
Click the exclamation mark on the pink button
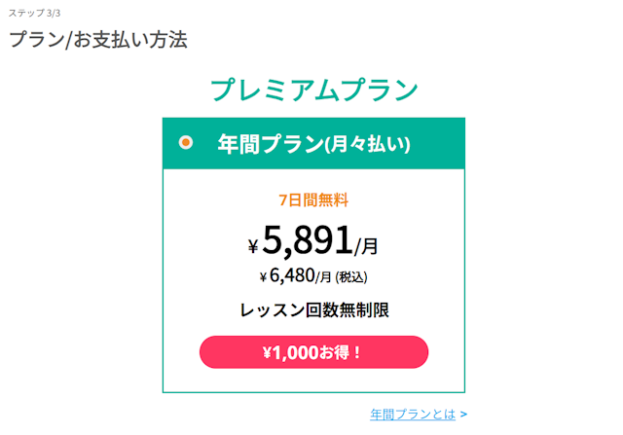pyautogui.click(x=357, y=352)
